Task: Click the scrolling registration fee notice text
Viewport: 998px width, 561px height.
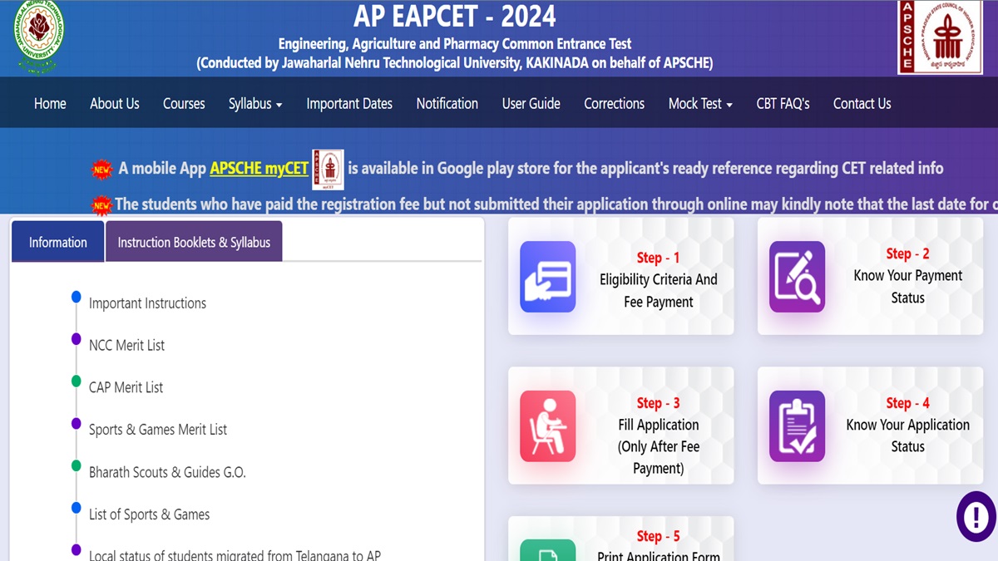Action: coord(556,204)
